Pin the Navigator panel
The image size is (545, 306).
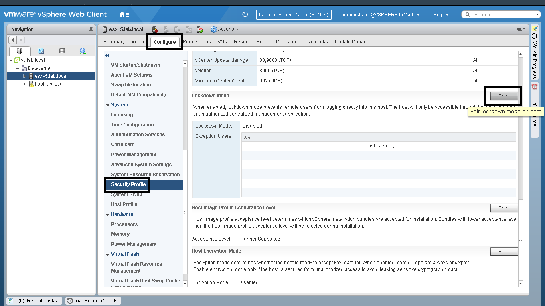[x=91, y=29]
